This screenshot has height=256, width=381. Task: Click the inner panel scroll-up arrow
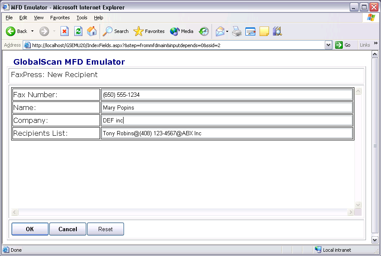click(358, 91)
